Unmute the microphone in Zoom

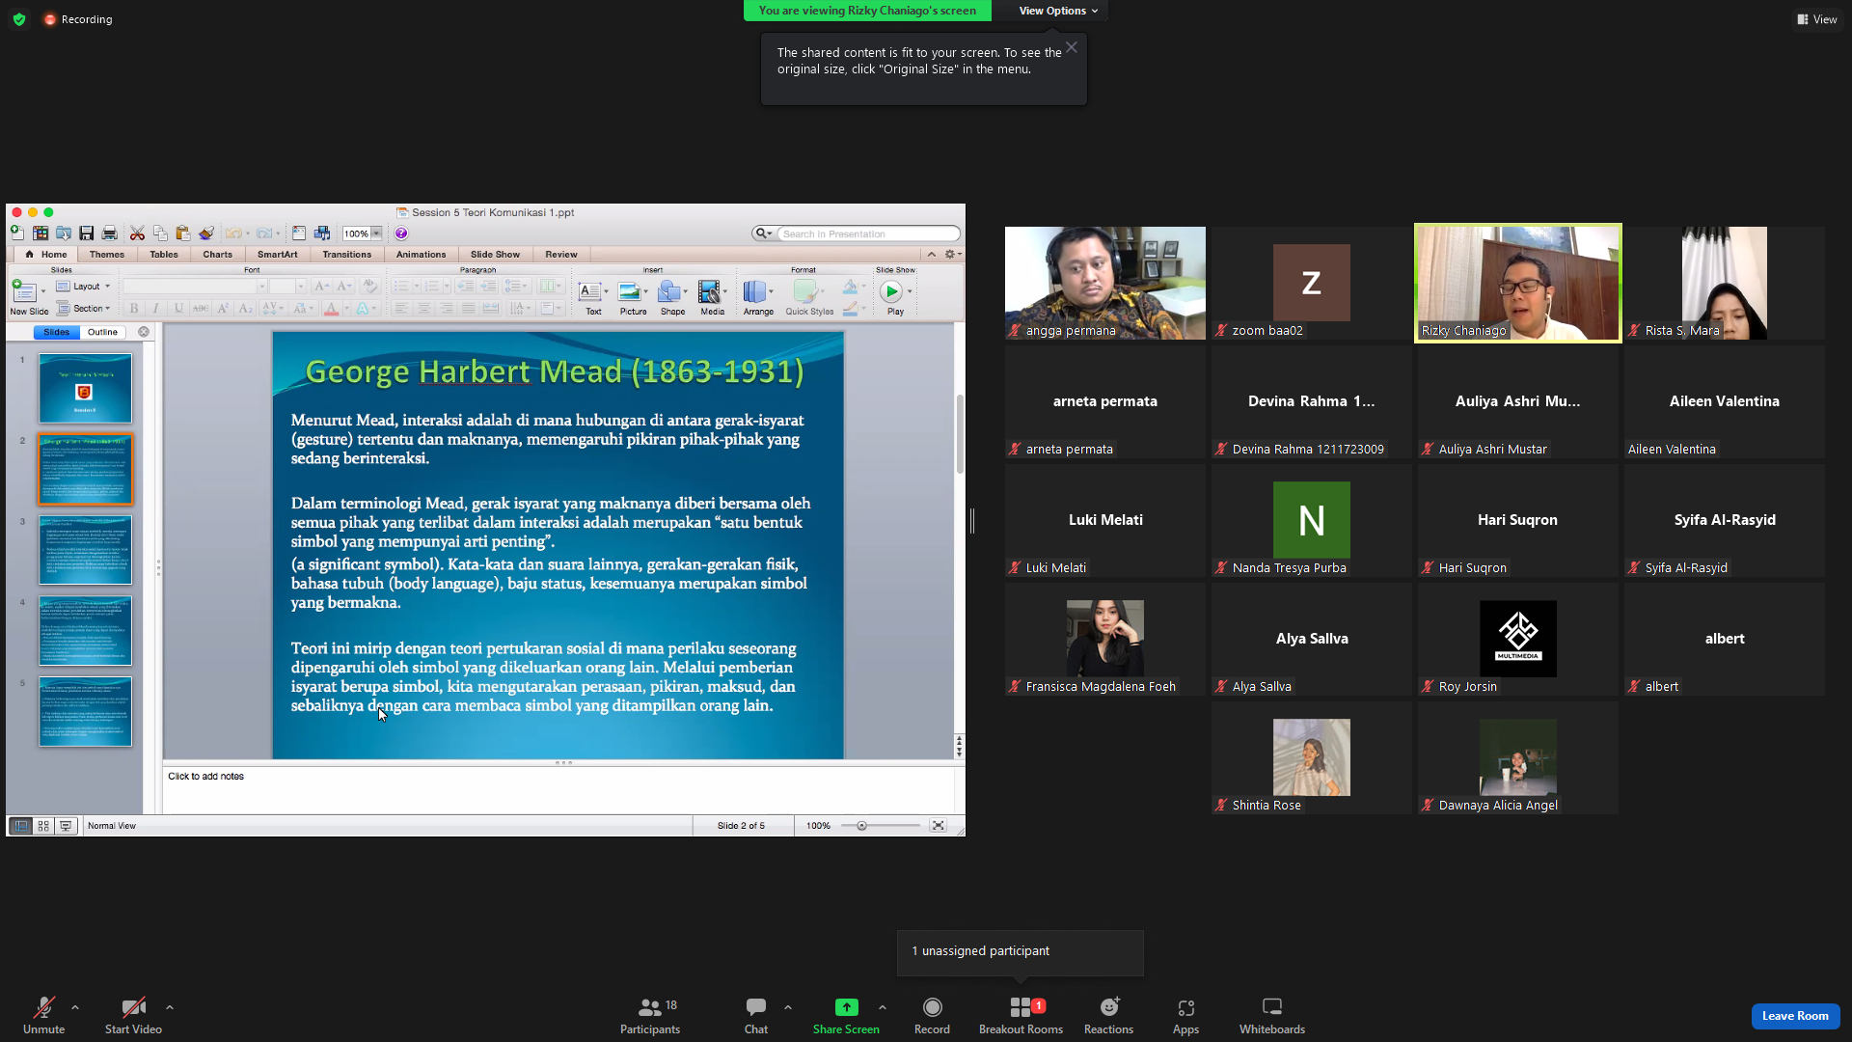[44, 1015]
